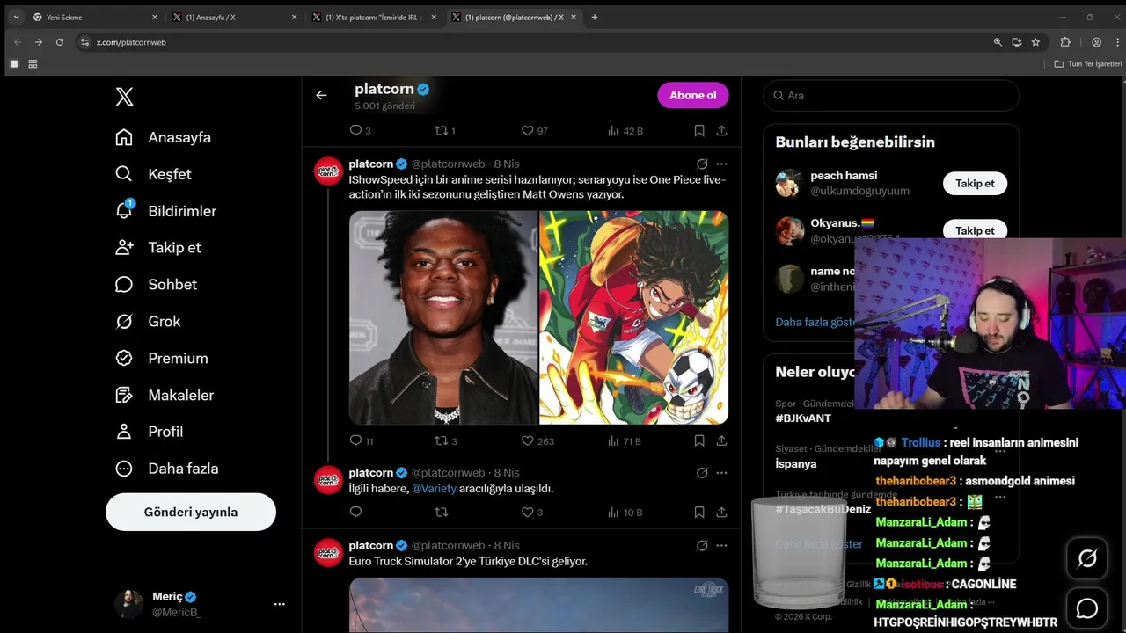Share the İlgili habere post
The height and width of the screenshot is (633, 1126).
(x=721, y=512)
